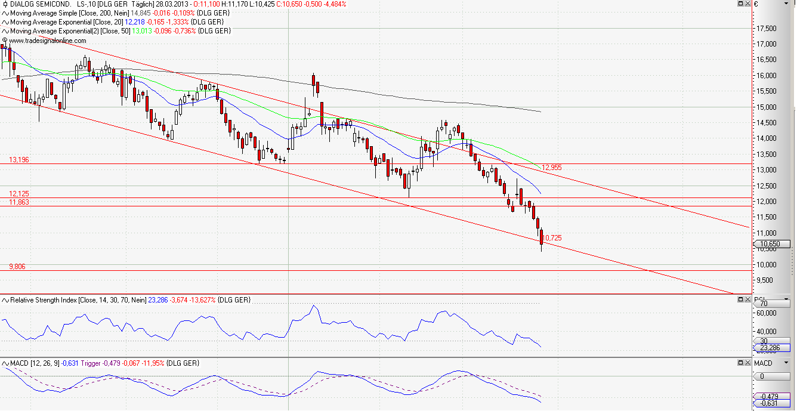Maximize the main price chart pane
Image resolution: width=797 pixels, height=420 pixels.
740,4
